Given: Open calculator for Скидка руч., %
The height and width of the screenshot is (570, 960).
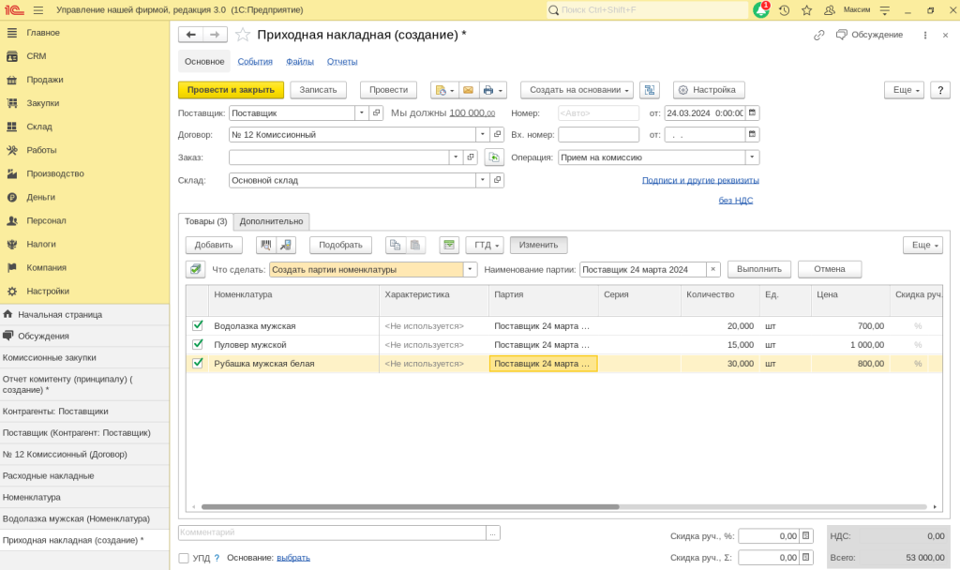Looking at the screenshot, I should 805,535.
